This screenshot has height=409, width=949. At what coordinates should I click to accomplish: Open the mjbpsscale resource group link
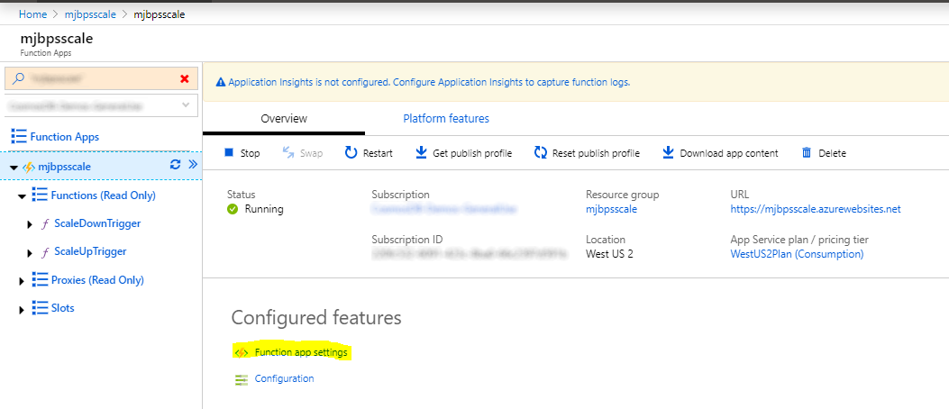611,209
